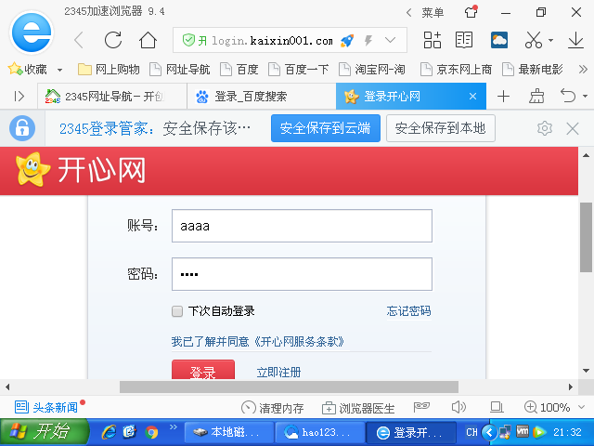
Task: Click the rocket speed-up icon
Action: [347, 40]
